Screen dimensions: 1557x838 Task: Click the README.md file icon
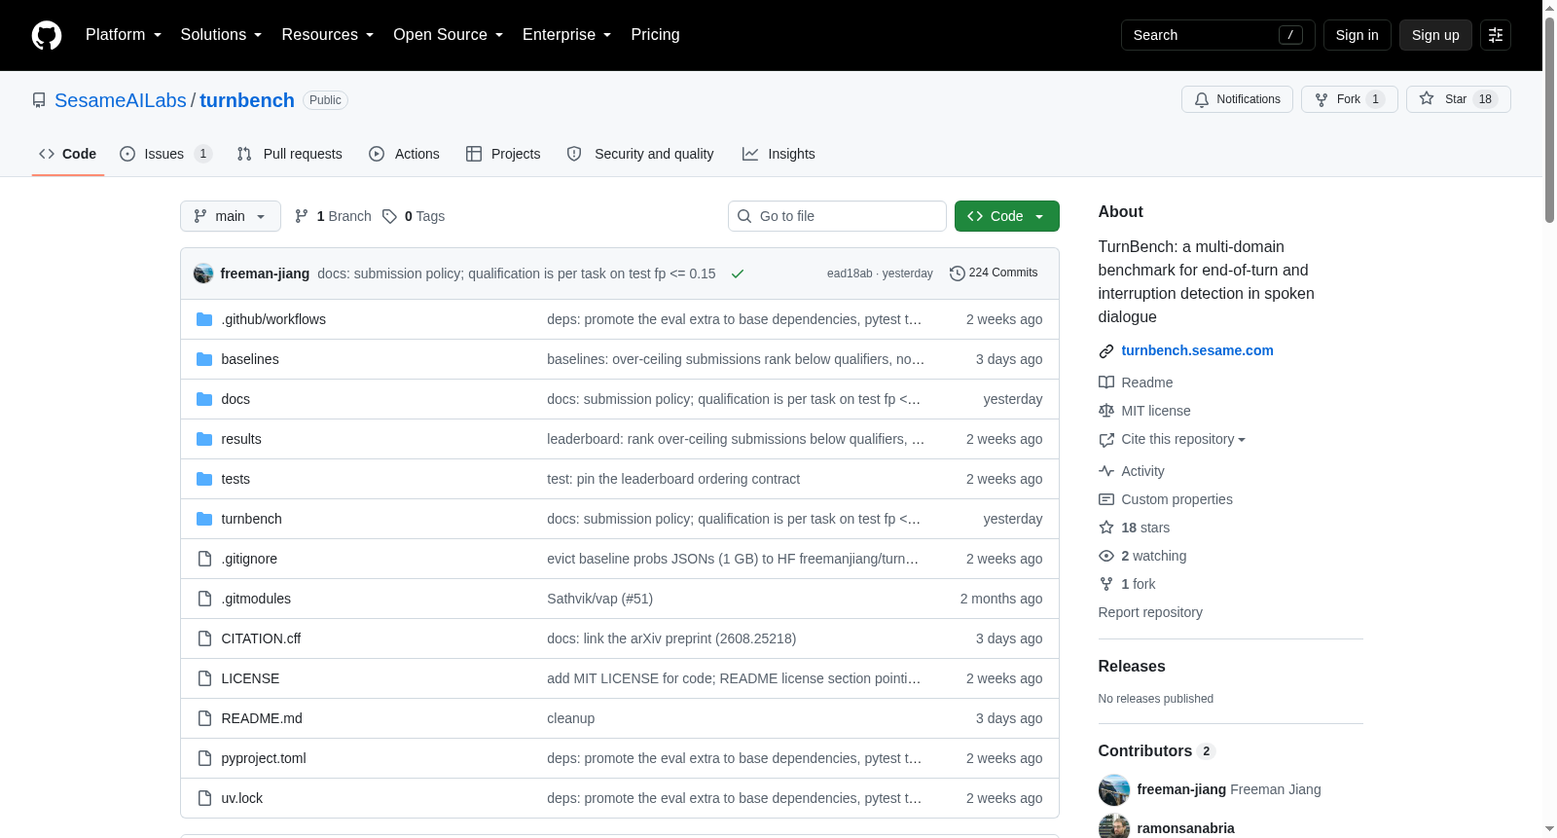[x=204, y=718]
